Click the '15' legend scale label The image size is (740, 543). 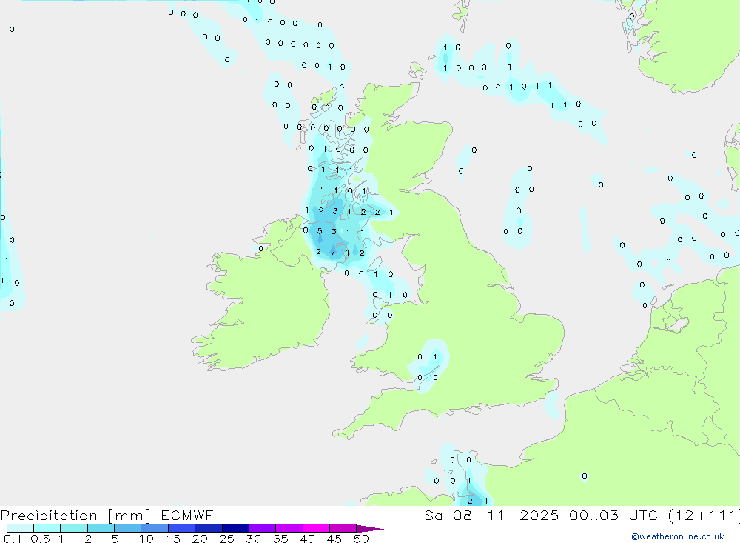pyautogui.click(x=173, y=539)
